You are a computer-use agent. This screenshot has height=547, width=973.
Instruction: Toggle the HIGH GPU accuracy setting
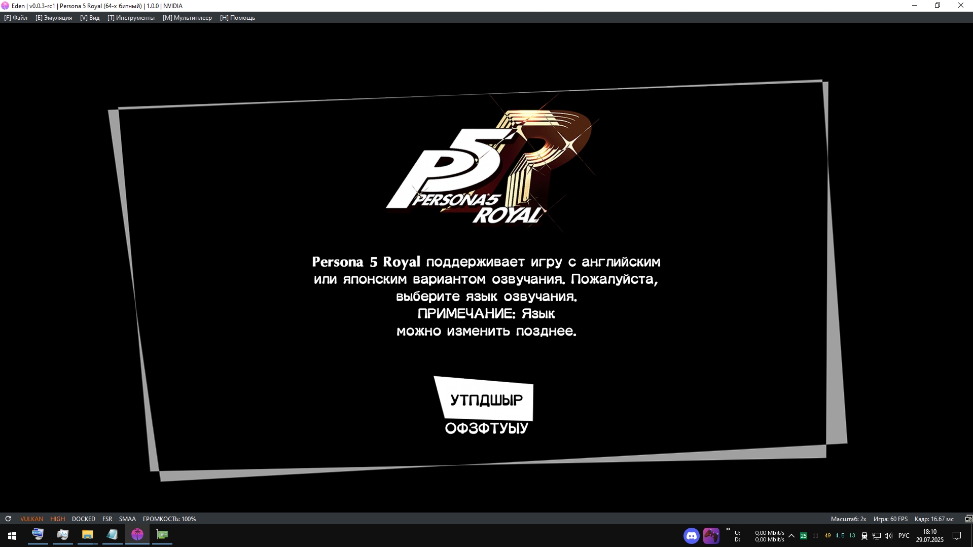(57, 519)
